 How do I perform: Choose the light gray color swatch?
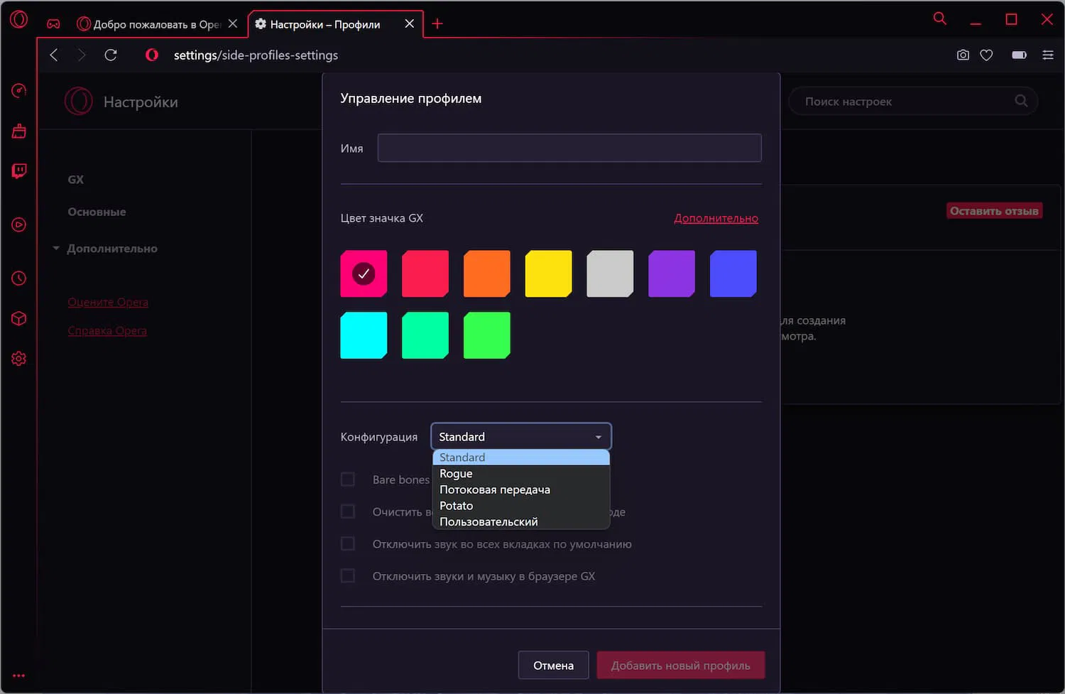point(610,273)
